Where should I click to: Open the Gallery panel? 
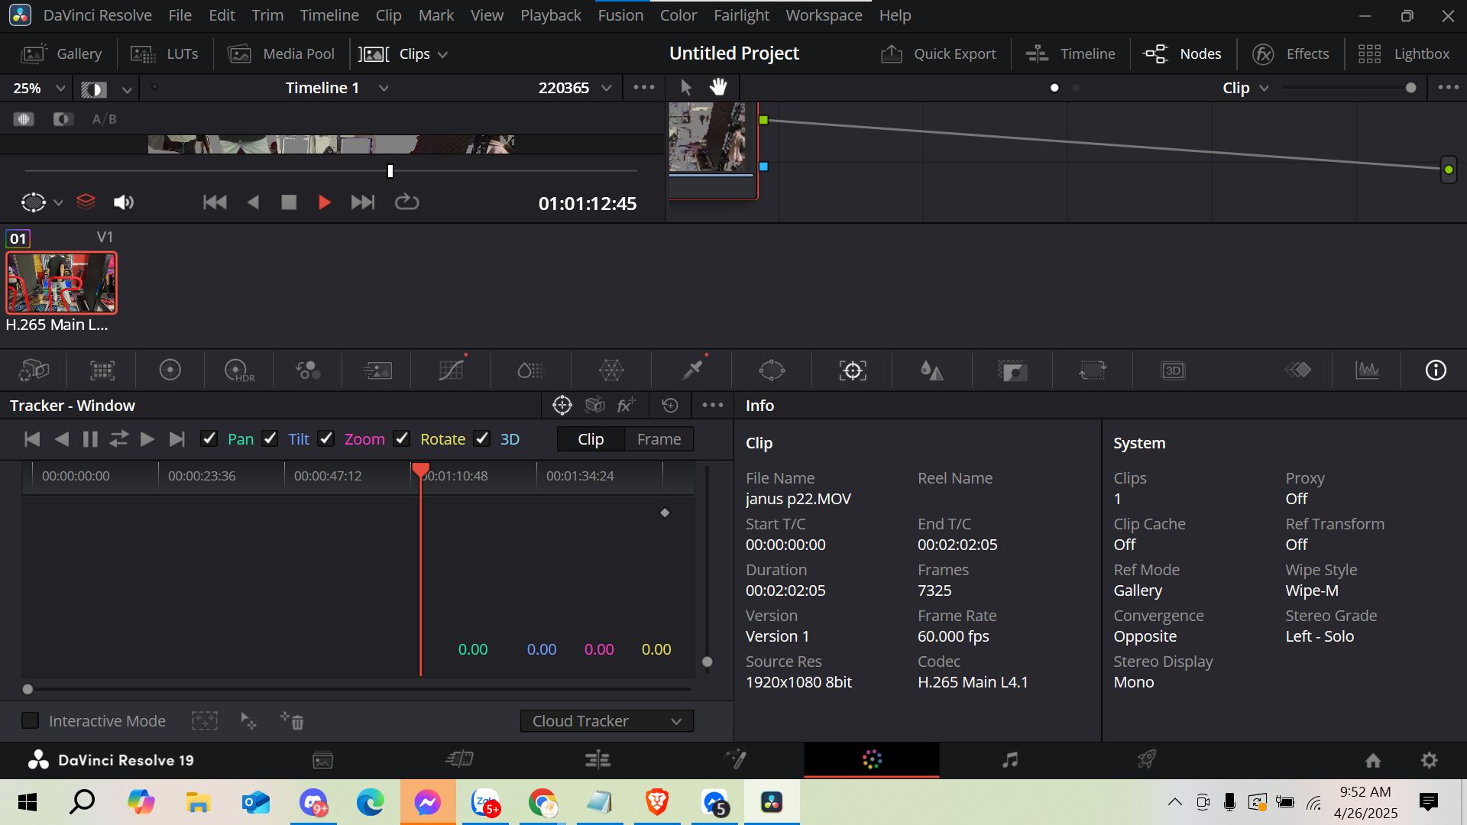(61, 54)
